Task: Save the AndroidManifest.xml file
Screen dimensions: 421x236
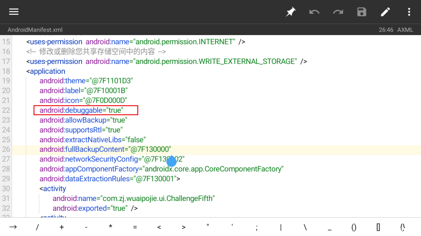Action: point(362,12)
